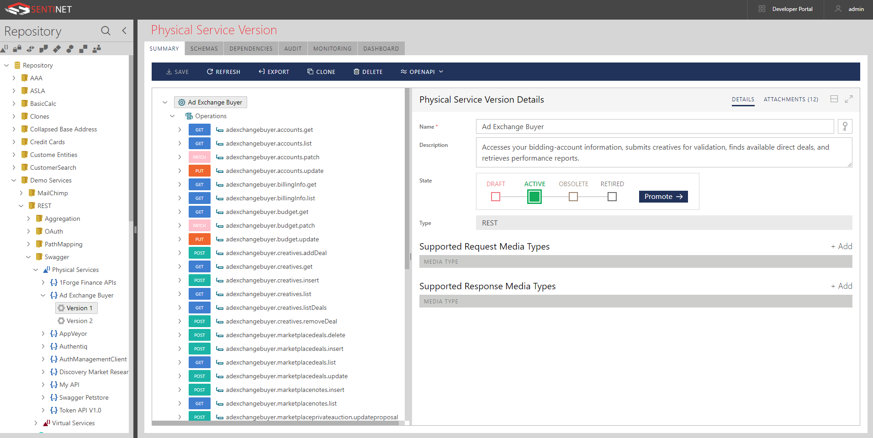Click the split panel layout icon

tap(834, 99)
